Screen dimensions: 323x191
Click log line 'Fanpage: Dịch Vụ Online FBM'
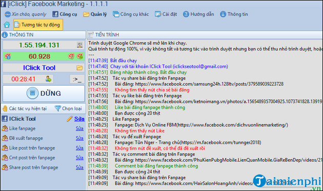[188, 125]
